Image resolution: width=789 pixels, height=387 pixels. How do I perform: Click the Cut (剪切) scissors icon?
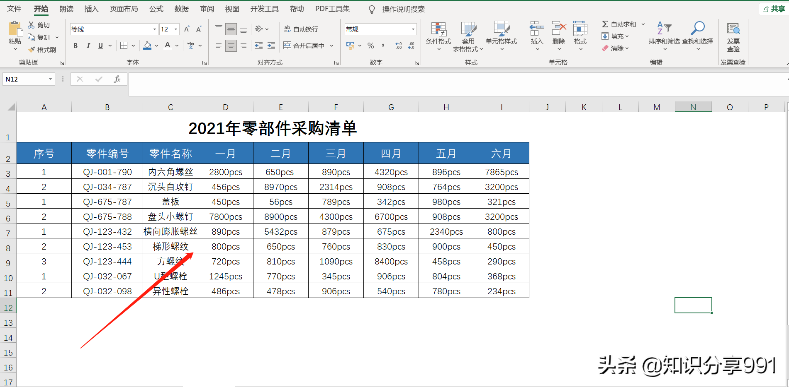(x=31, y=25)
